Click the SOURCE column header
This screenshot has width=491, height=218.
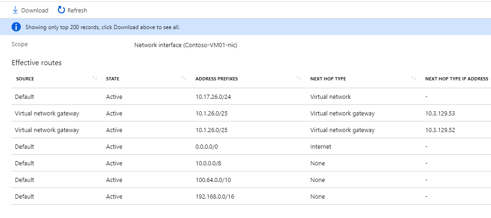pyautogui.click(x=25, y=79)
